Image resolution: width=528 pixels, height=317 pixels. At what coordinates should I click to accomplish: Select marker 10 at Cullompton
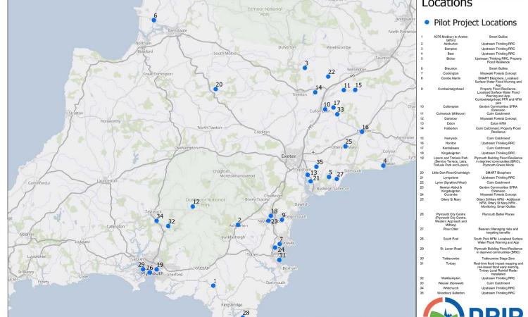(325, 109)
